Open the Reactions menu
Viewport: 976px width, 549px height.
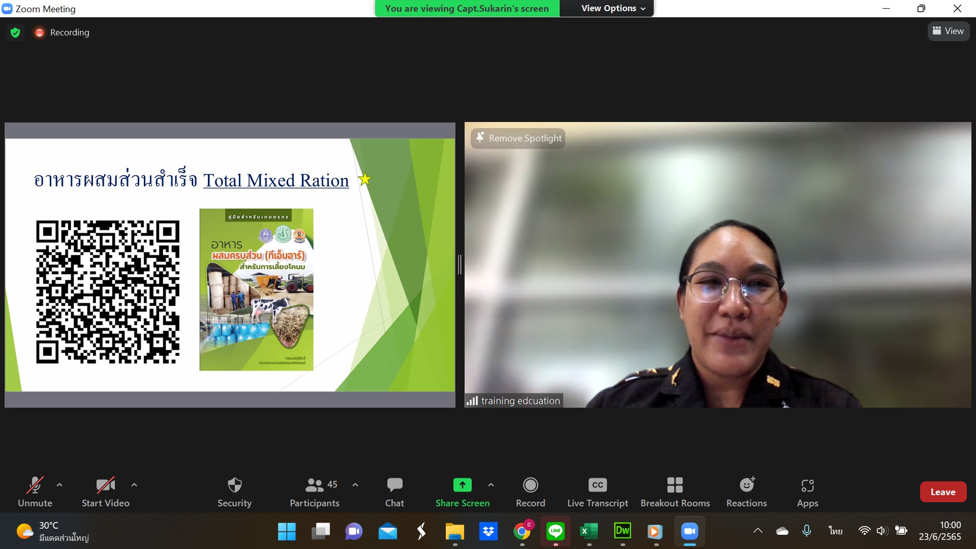[x=747, y=492]
